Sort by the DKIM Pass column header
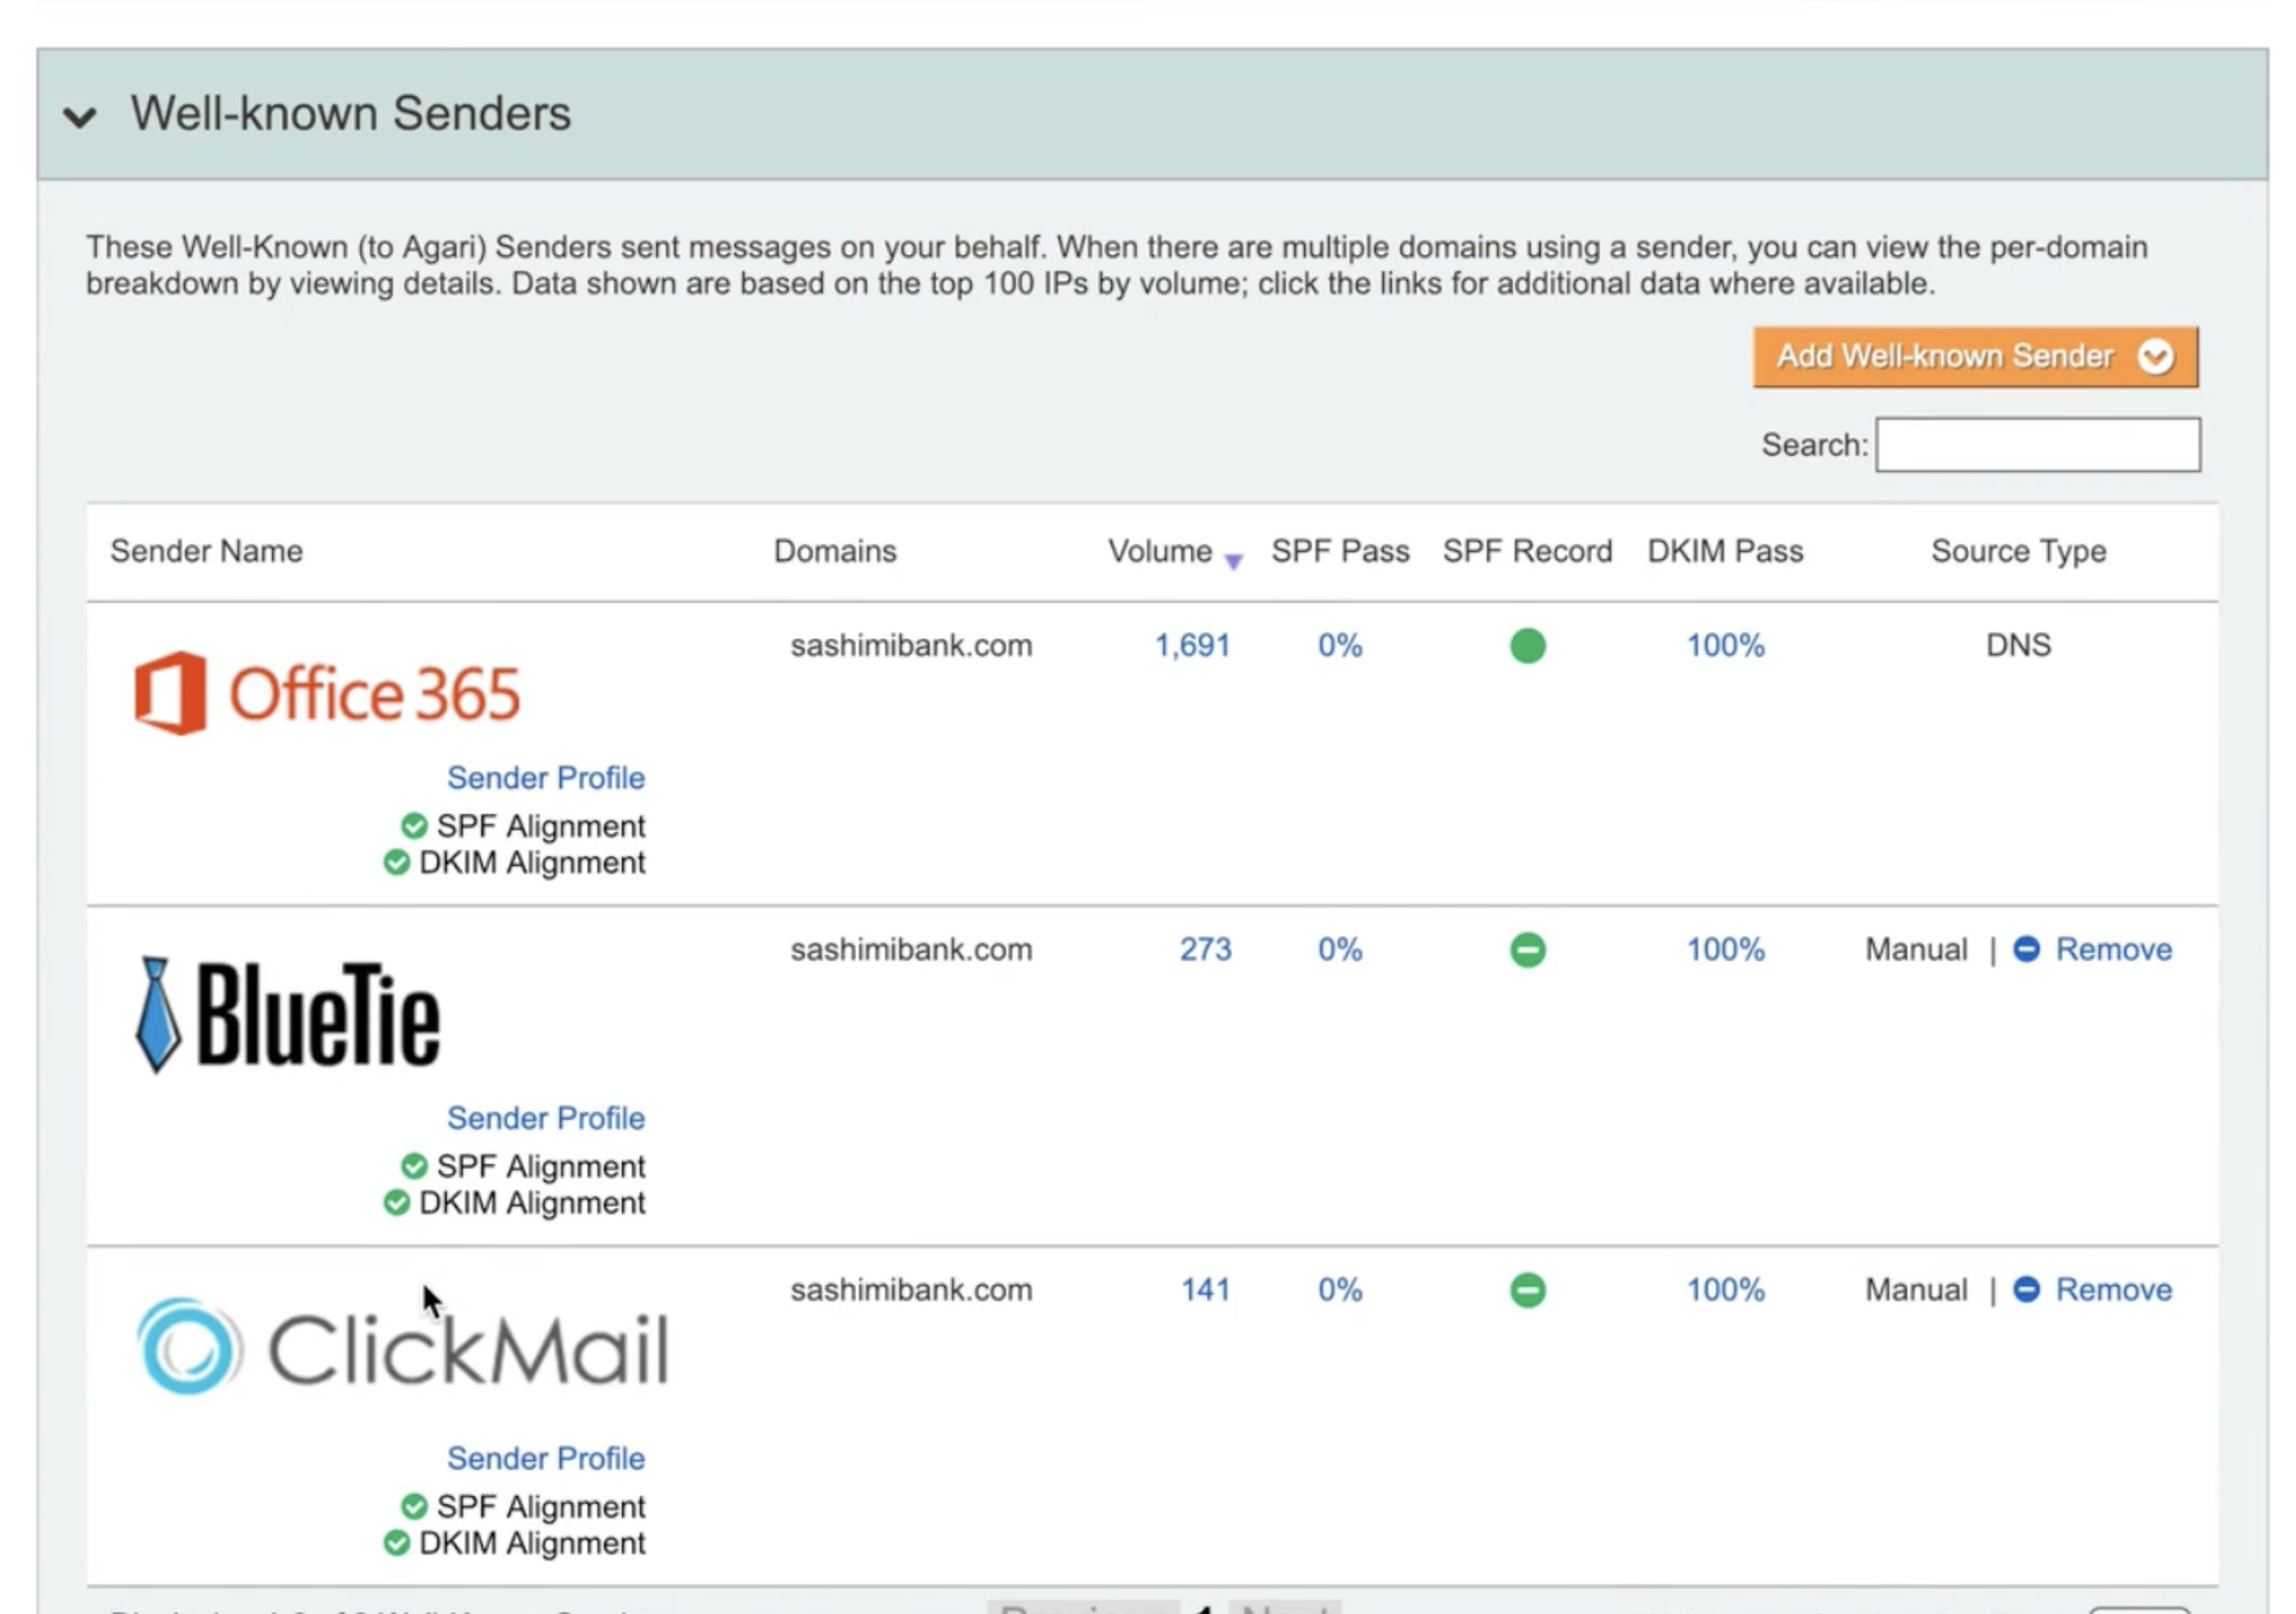 coord(1725,551)
